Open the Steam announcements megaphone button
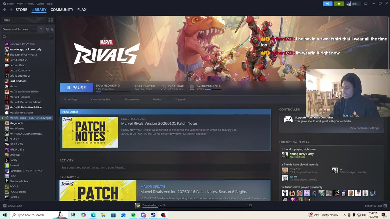 pyautogui.click(x=328, y=4)
